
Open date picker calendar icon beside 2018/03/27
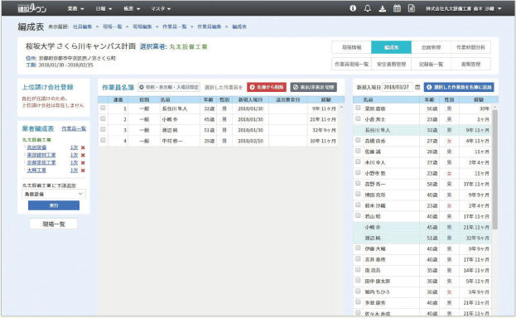(x=417, y=87)
